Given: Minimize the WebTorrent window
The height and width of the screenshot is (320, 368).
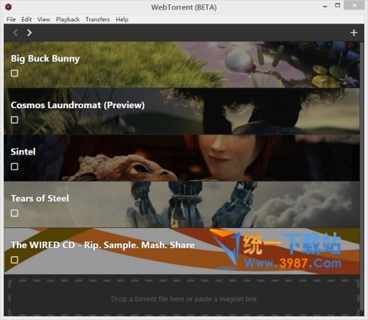Looking at the screenshot, I should pos(325,7).
